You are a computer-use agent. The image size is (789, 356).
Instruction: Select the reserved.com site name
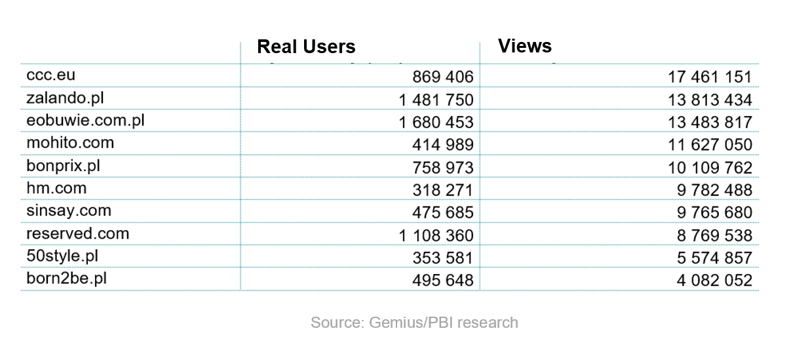[x=78, y=234]
